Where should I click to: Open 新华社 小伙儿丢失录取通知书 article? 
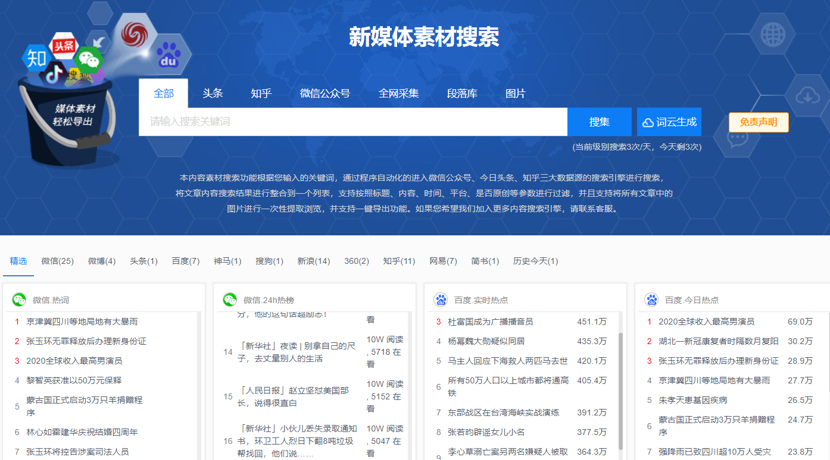click(x=297, y=441)
